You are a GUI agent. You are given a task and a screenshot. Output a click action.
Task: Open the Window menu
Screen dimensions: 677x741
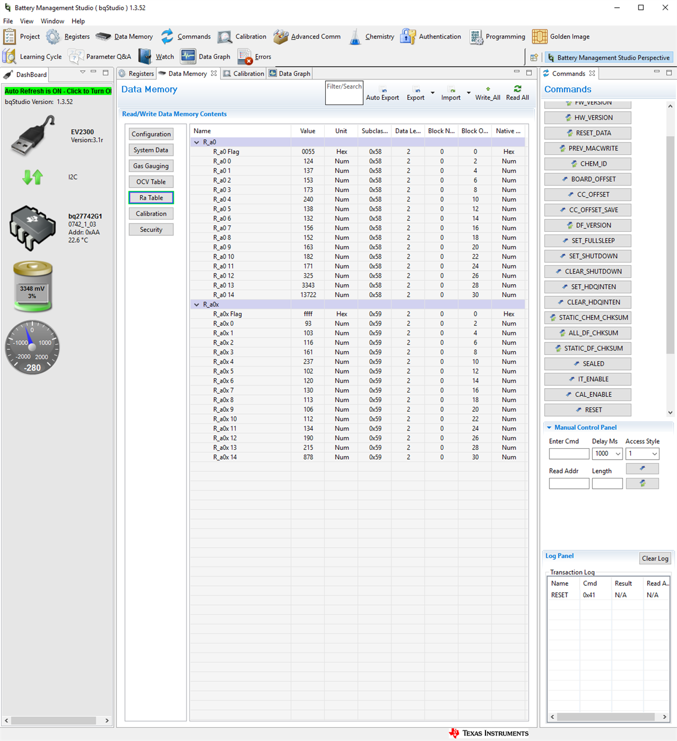coord(52,21)
